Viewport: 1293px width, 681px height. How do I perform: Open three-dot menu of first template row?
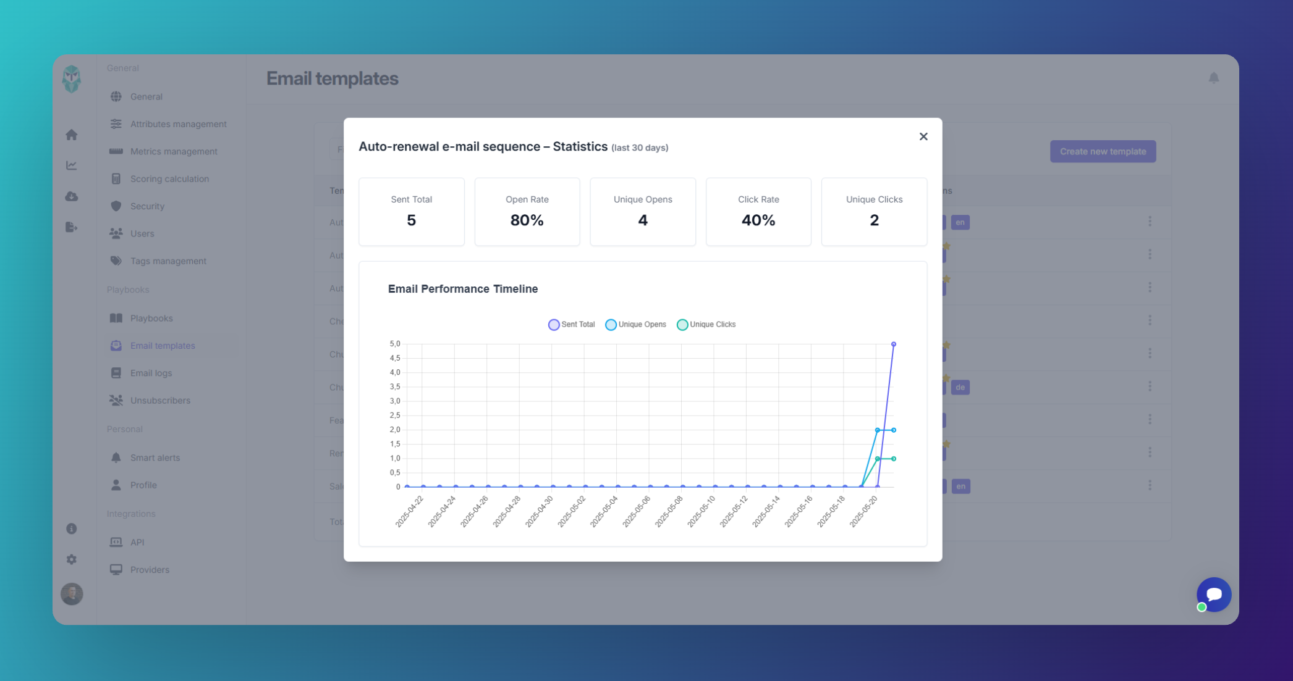(x=1150, y=221)
